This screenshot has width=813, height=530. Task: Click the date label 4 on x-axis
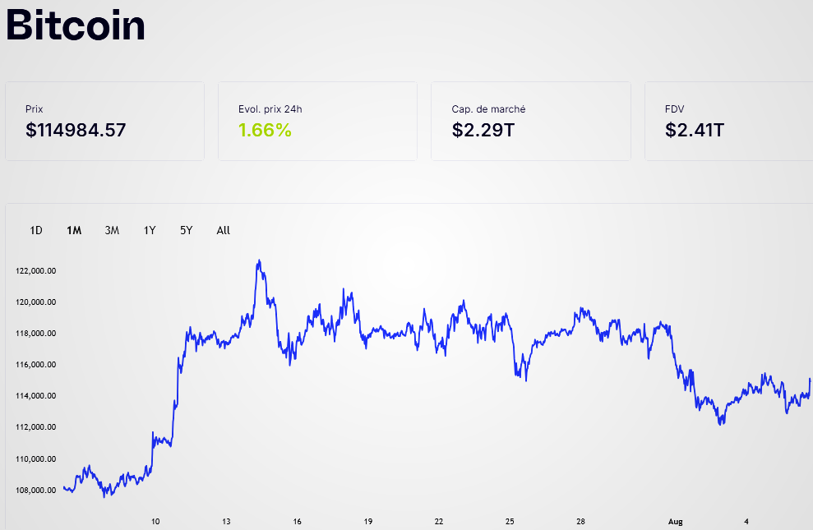746,522
